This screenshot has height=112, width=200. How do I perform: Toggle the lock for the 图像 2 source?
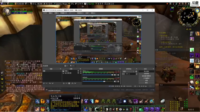(80, 71)
